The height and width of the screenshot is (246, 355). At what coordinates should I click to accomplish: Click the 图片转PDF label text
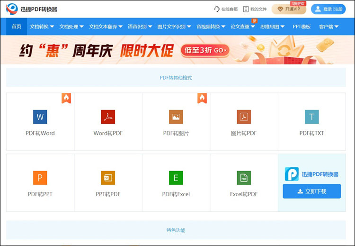pyautogui.click(x=244, y=133)
